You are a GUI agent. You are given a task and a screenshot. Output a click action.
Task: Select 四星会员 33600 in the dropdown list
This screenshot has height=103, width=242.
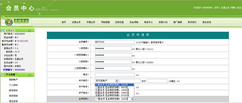click(114, 93)
